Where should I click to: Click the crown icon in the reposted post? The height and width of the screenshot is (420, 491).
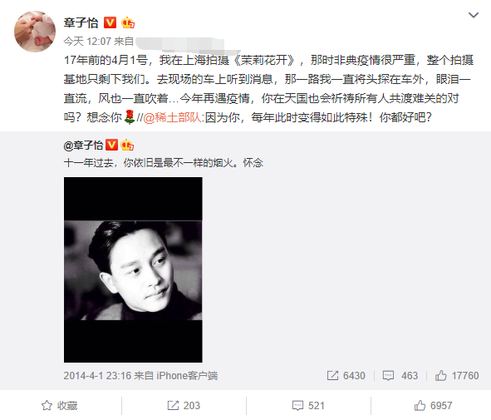click(127, 145)
